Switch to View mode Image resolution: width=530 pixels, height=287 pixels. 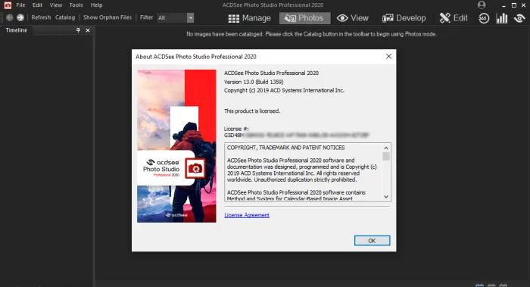(x=353, y=18)
